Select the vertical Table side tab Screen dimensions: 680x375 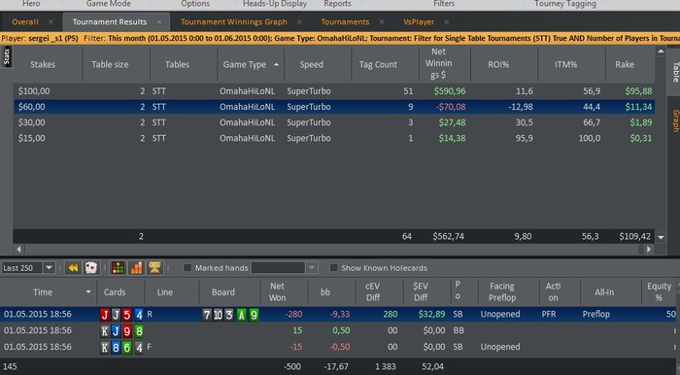point(675,72)
